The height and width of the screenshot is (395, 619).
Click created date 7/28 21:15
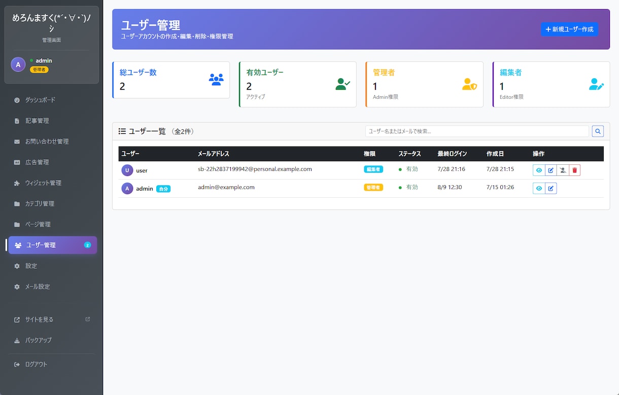[500, 169]
